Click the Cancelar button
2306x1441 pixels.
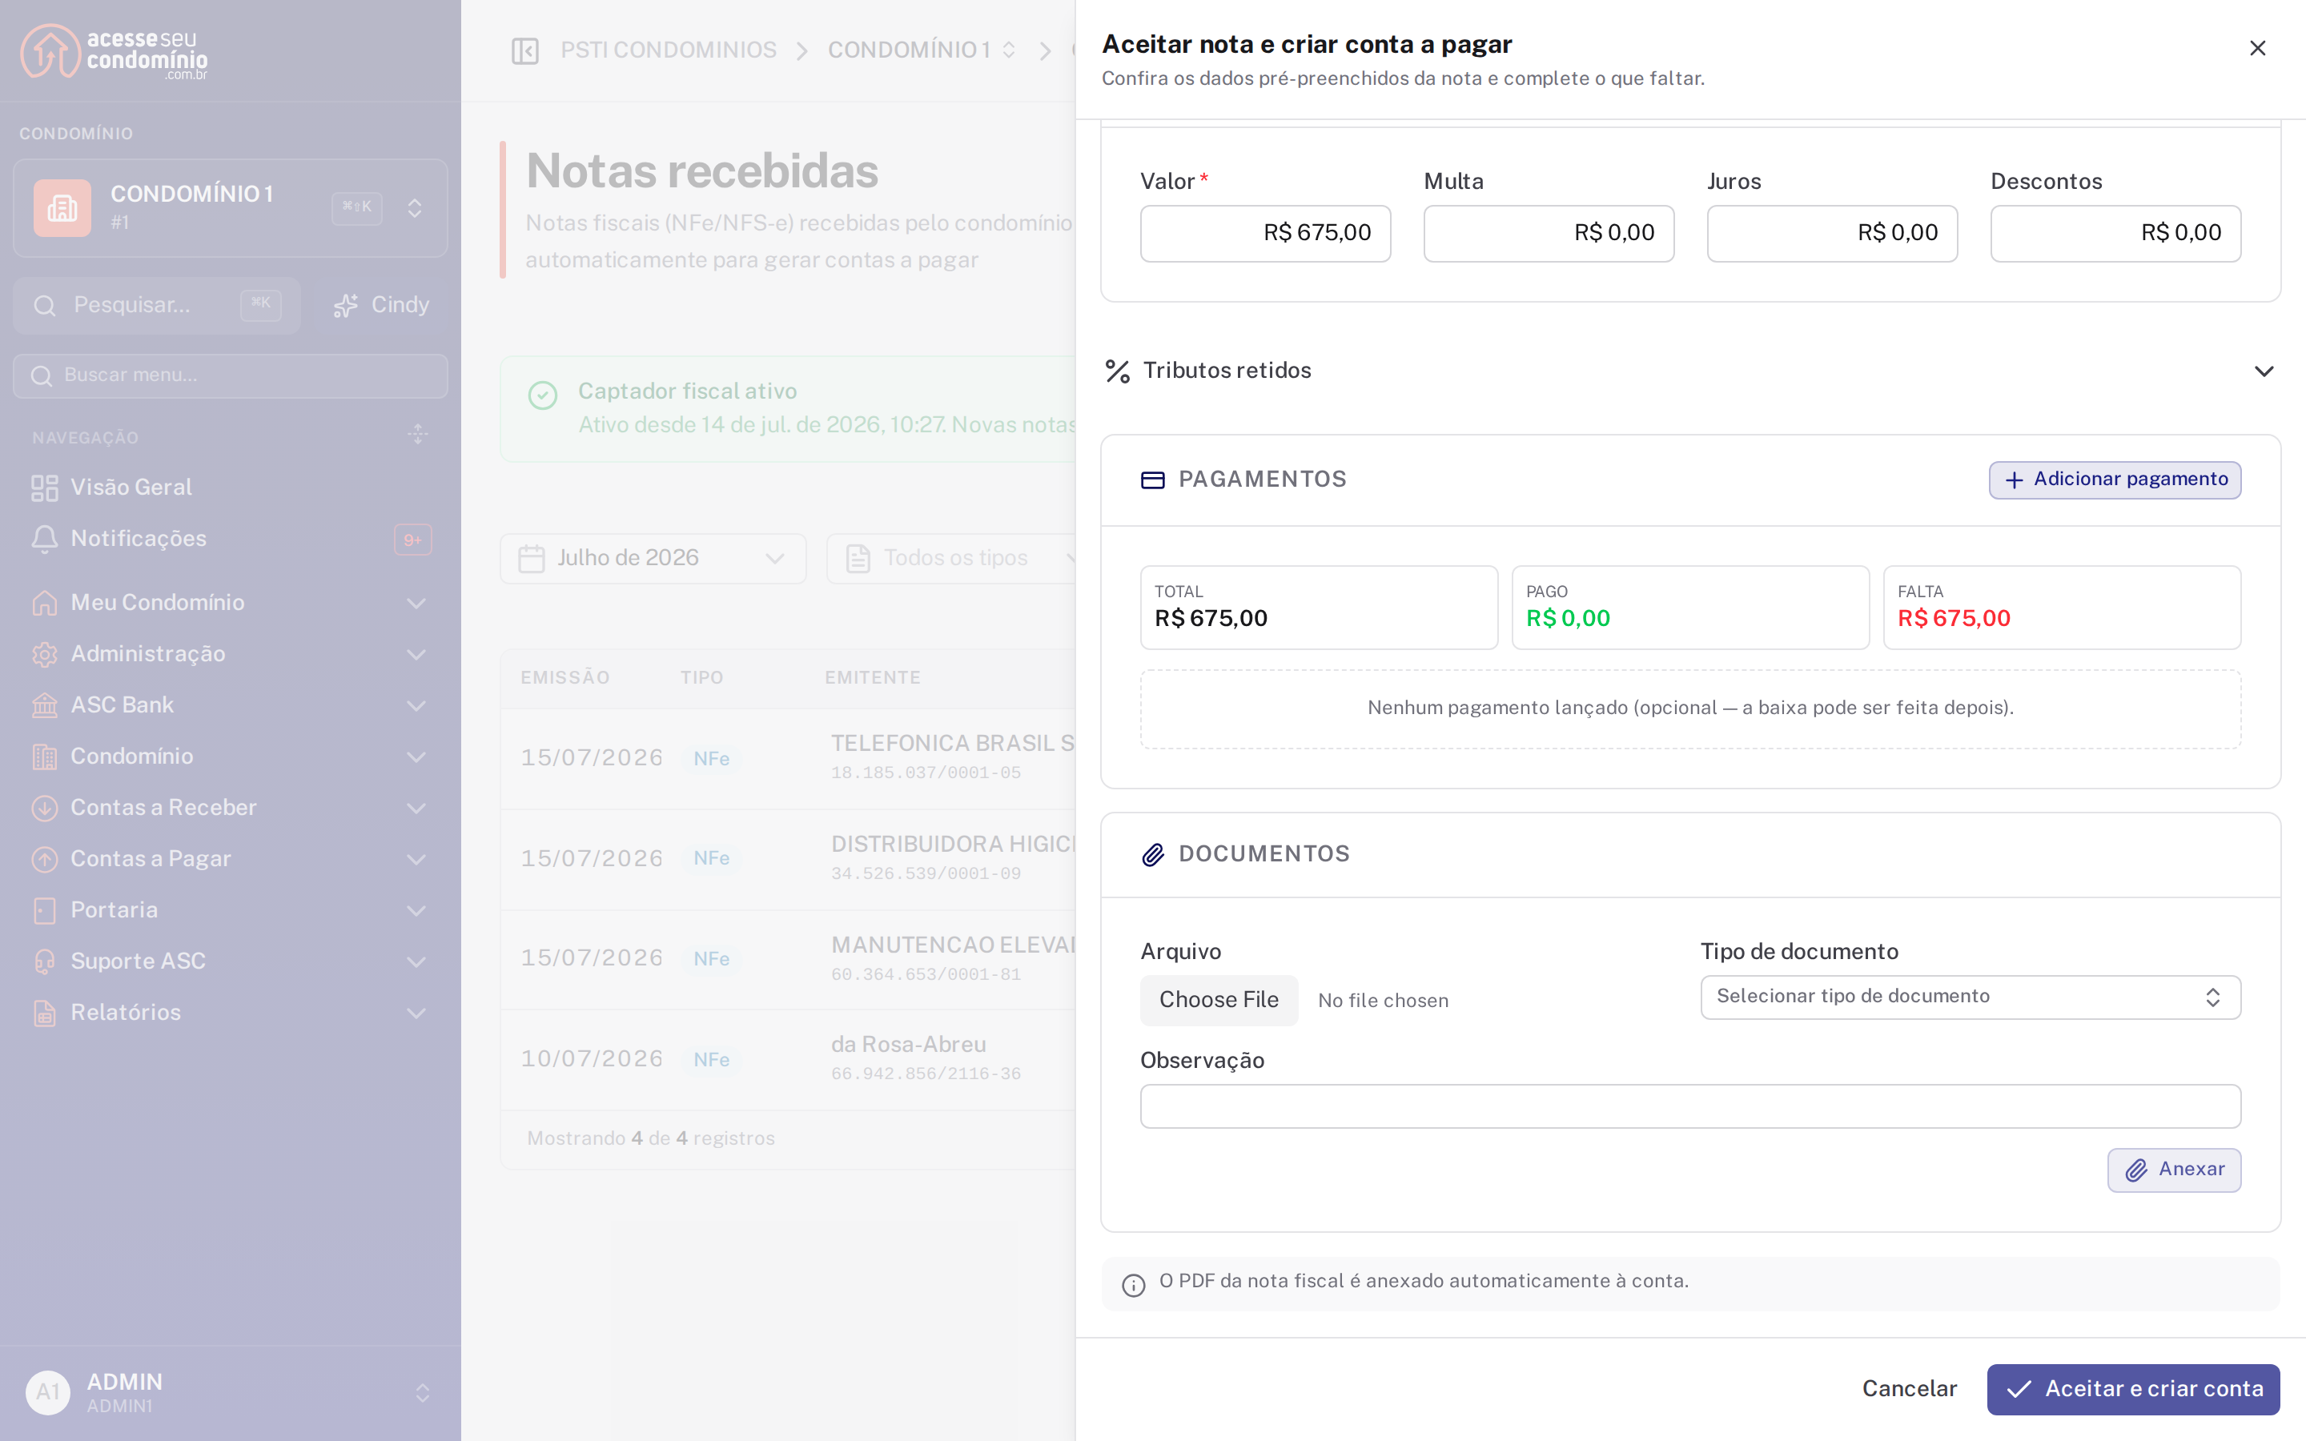pos(1910,1389)
